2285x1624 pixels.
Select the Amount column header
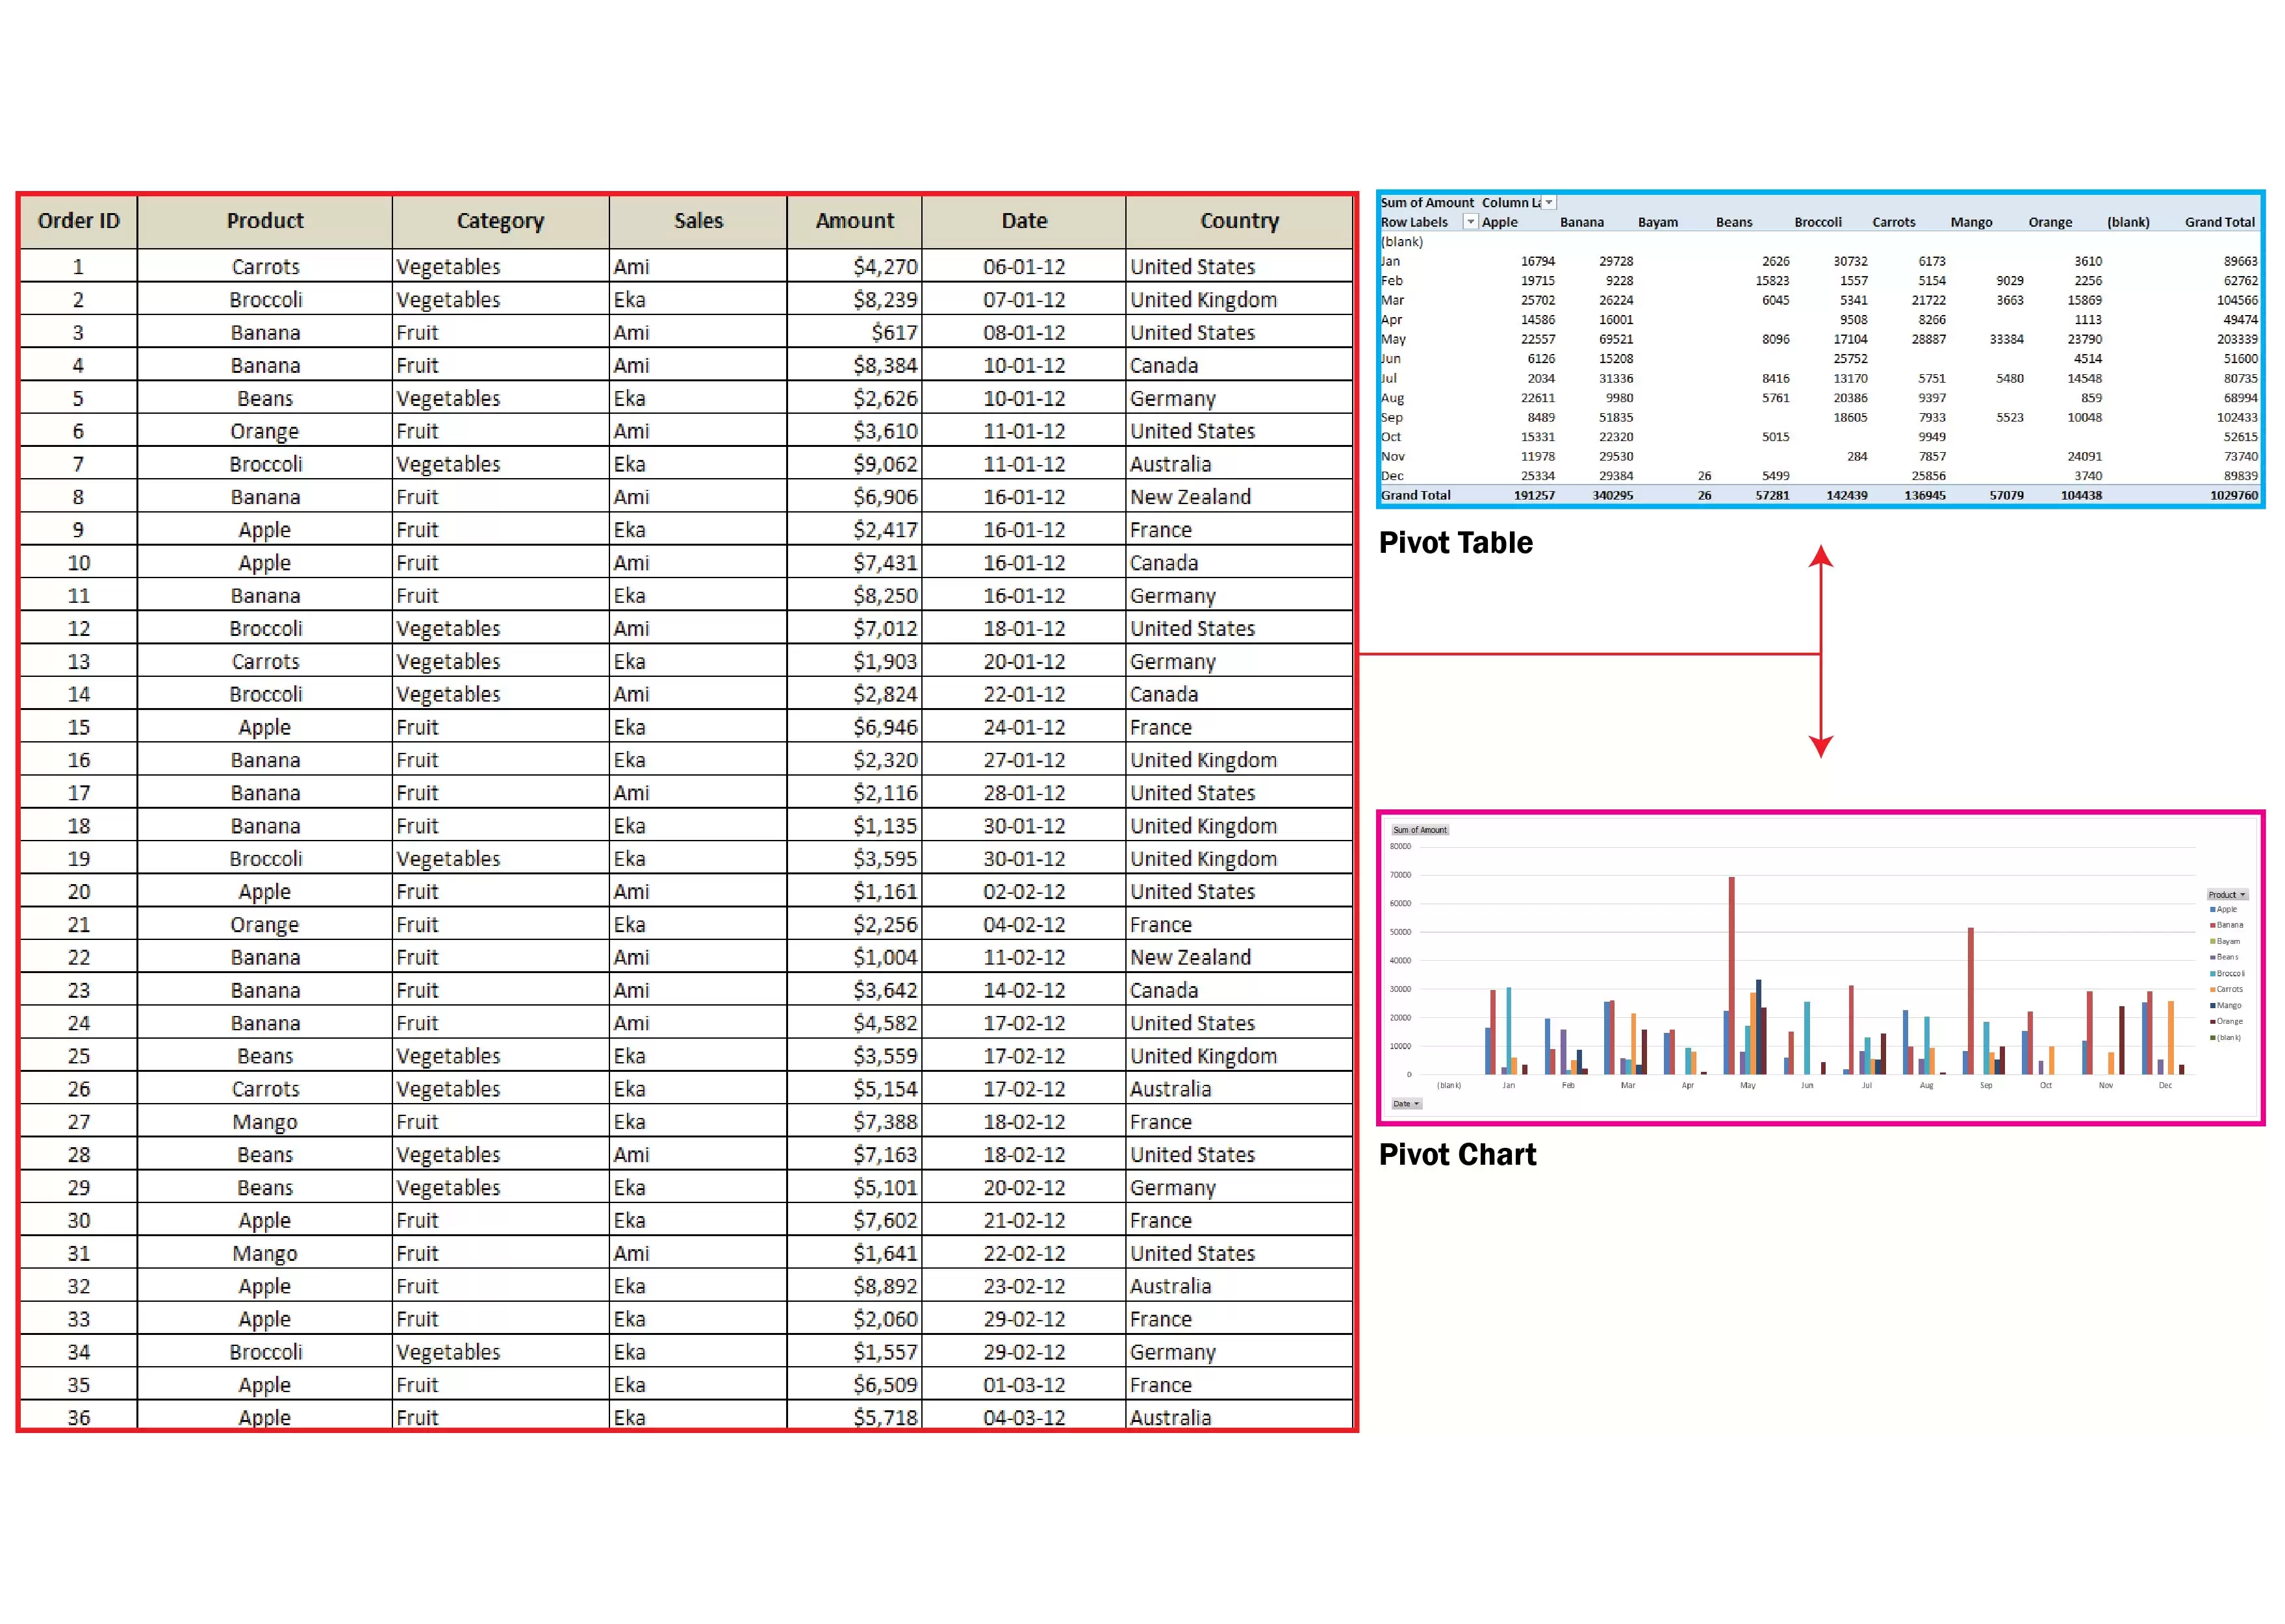854,221
